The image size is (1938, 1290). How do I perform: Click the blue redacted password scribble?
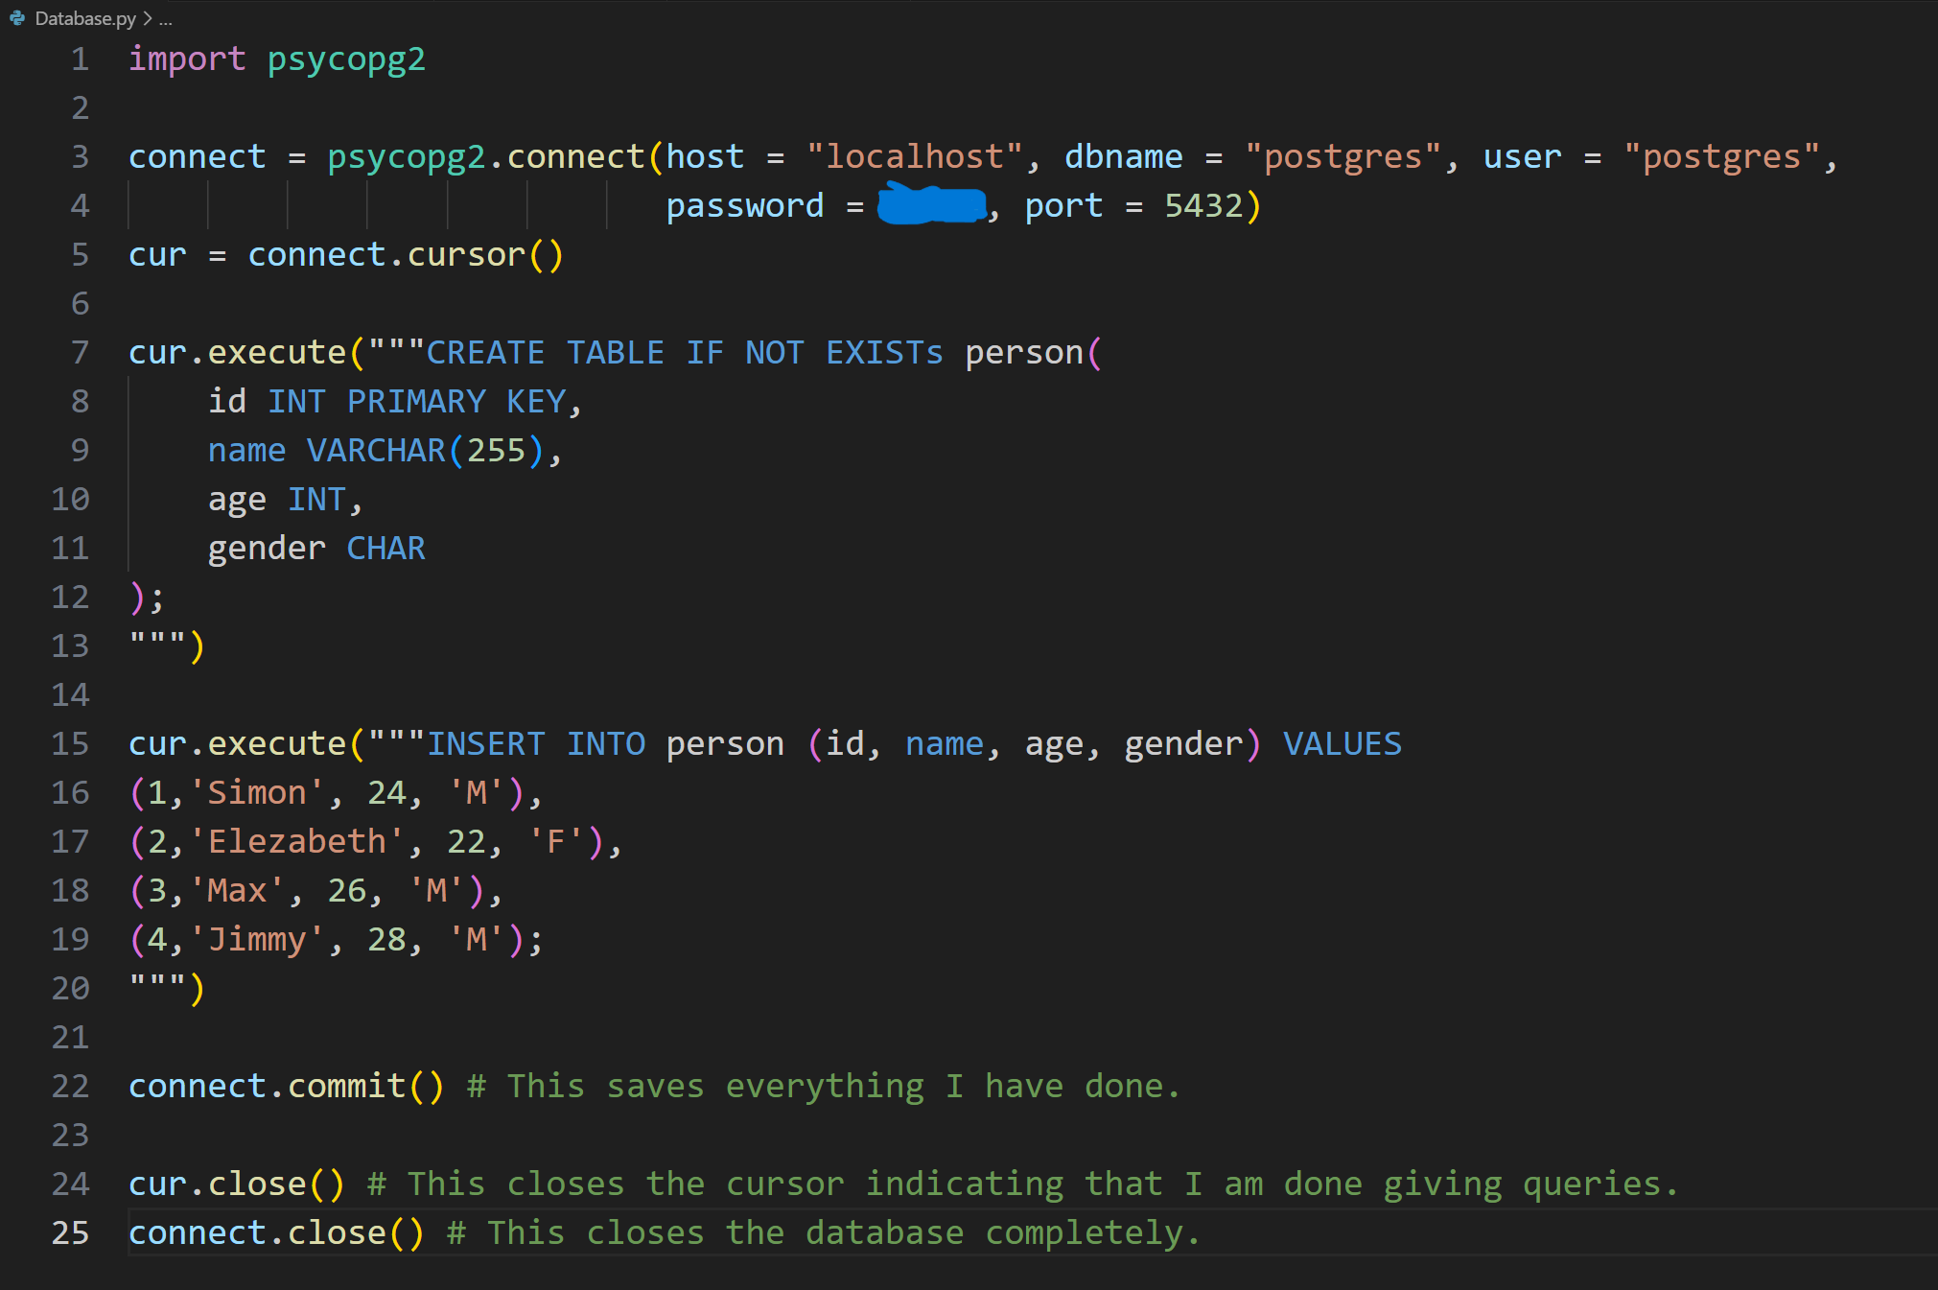[931, 205]
